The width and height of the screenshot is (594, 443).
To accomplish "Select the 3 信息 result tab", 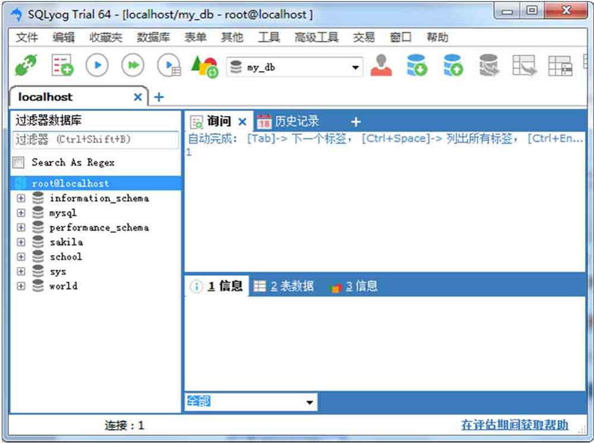I will click(x=354, y=287).
